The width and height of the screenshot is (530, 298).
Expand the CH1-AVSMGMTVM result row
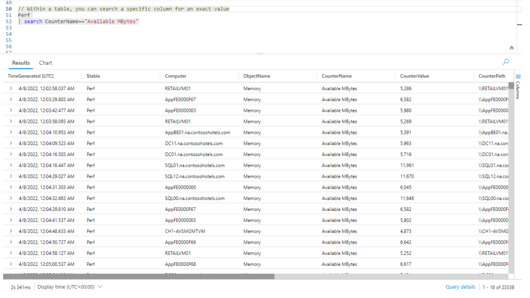point(10,231)
